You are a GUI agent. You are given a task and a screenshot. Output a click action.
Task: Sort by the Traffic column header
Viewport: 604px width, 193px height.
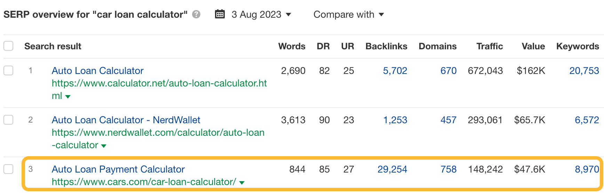coord(490,46)
